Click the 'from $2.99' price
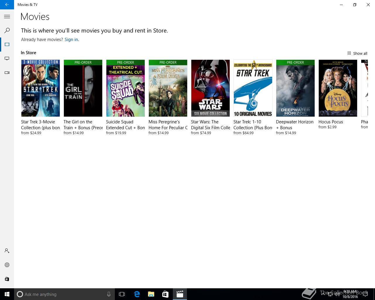The height and width of the screenshot is (300, 375). pyautogui.click(x=328, y=127)
